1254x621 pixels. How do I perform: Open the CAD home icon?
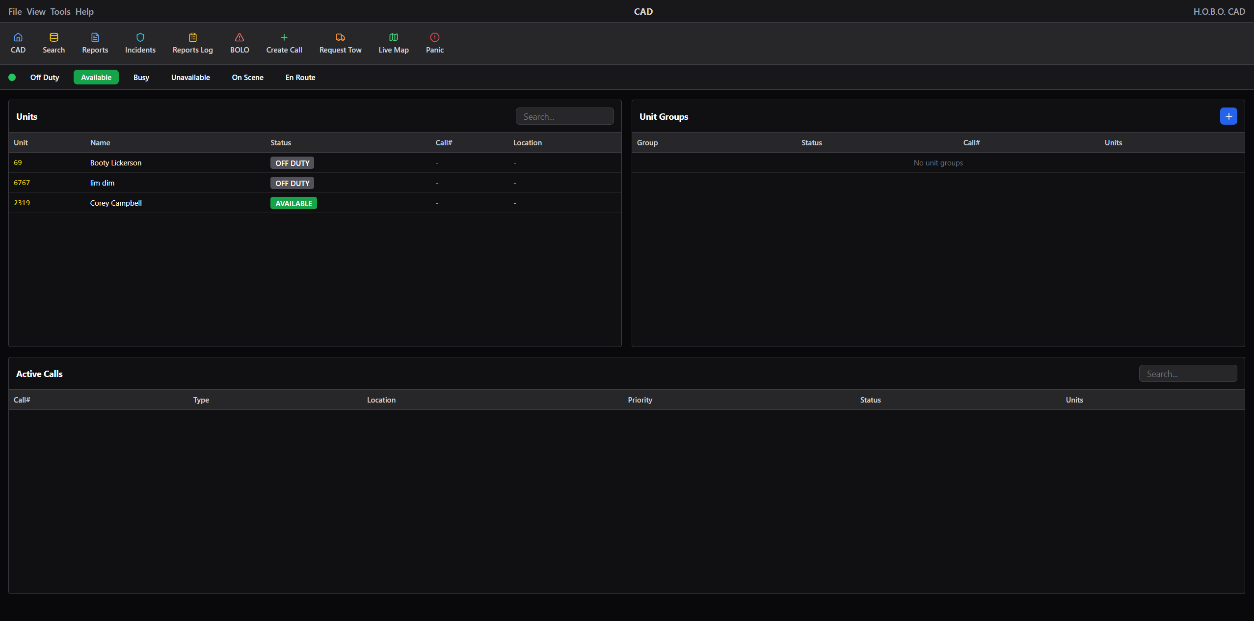point(18,37)
